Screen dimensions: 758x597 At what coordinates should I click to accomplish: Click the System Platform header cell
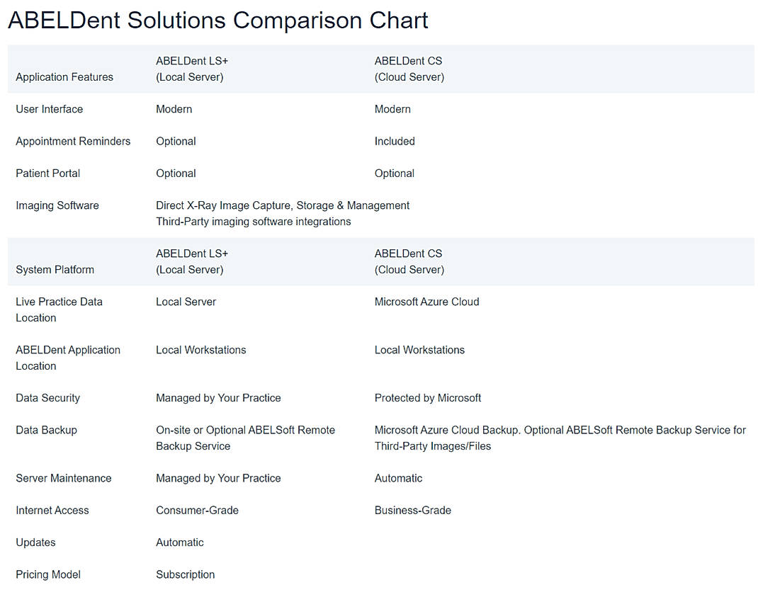point(55,270)
